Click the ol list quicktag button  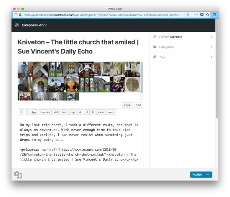pos(87,112)
